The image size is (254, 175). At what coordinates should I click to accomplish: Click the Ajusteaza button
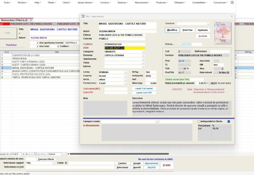[203, 30]
